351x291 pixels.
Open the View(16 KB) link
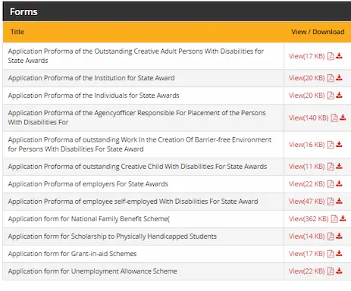(306, 145)
